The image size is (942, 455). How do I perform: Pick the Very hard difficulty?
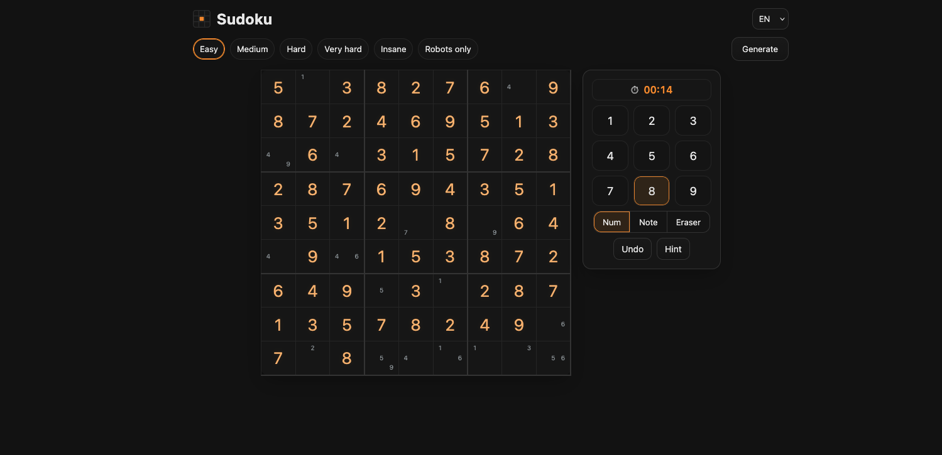coord(342,49)
